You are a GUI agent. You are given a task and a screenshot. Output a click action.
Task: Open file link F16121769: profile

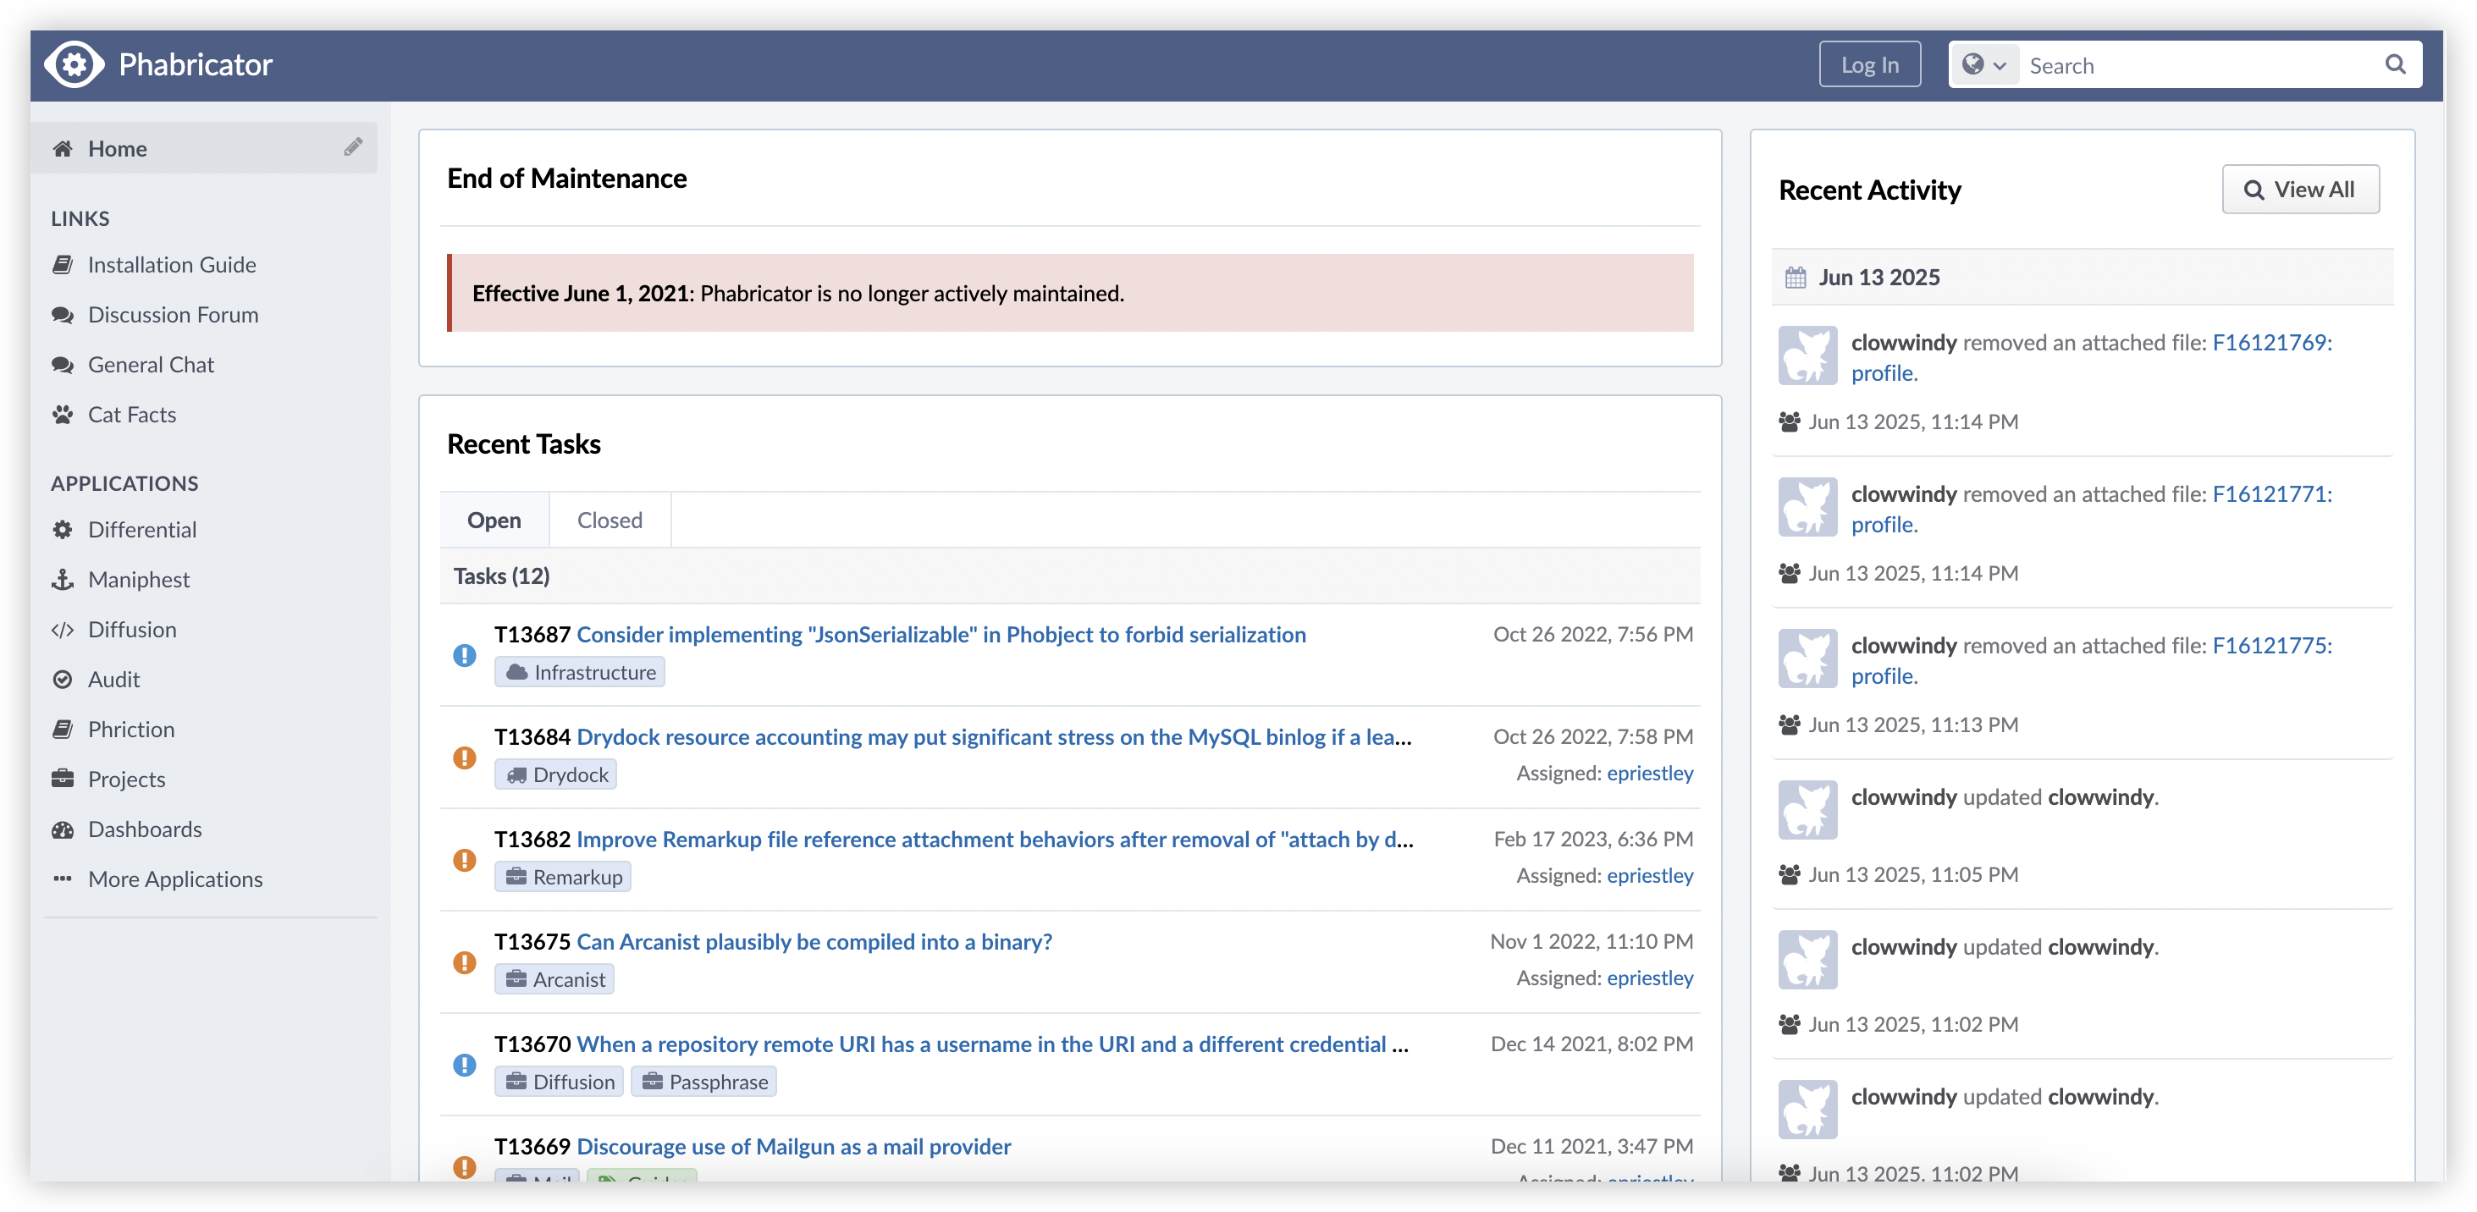tap(2271, 342)
